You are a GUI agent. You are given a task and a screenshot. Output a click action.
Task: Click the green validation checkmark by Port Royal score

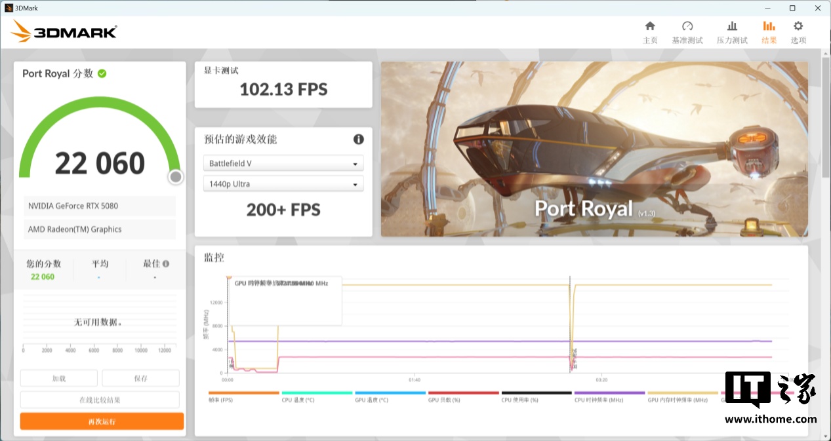click(x=102, y=73)
